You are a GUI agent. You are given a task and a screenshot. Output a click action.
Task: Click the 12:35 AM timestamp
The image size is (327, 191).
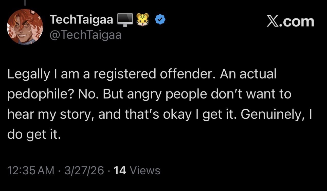coord(31,171)
